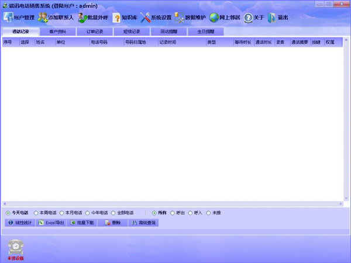Sort by the 等待时长 column header
The width and height of the screenshot is (351, 263).
pos(244,42)
